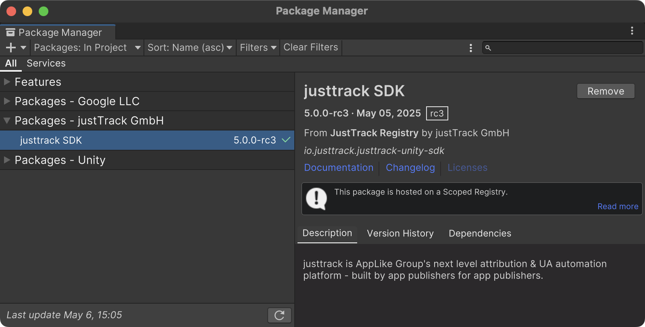Click Read more about Scoped Registry
Viewport: 645px width, 327px height.
[x=618, y=206]
